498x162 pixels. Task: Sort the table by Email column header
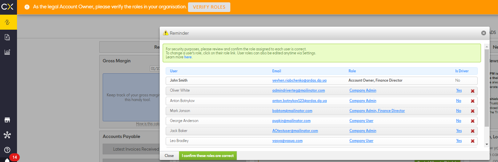point(277,71)
